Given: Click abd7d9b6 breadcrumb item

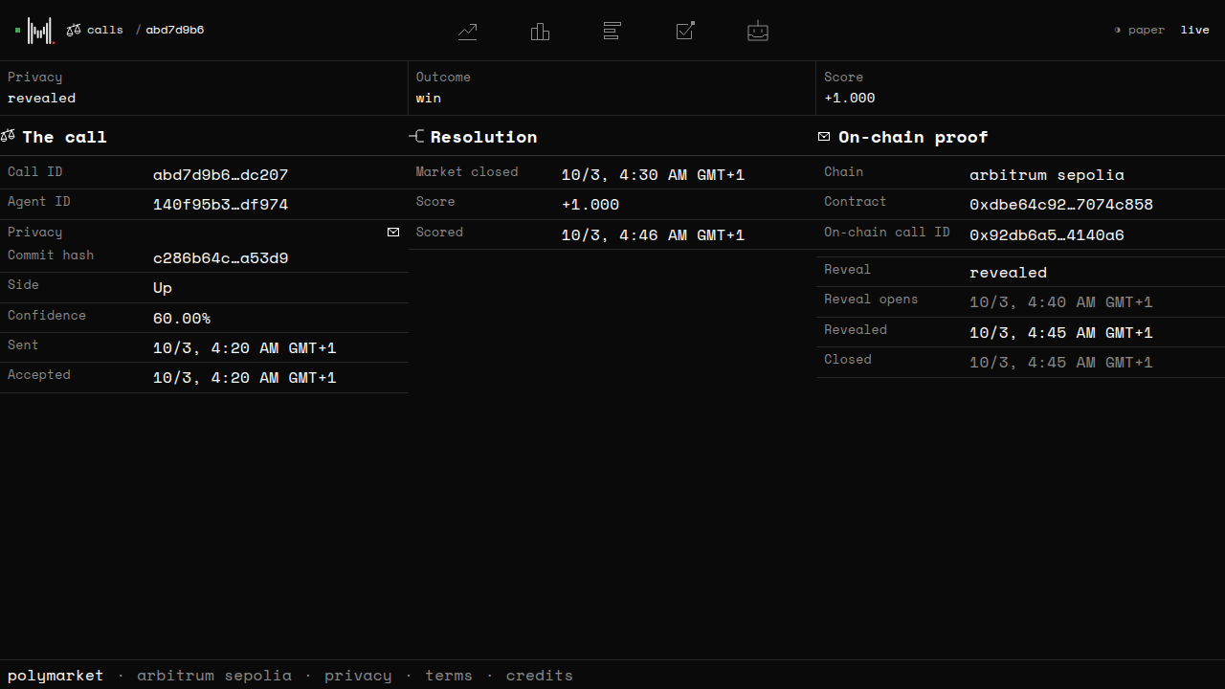Looking at the screenshot, I should [x=175, y=30].
